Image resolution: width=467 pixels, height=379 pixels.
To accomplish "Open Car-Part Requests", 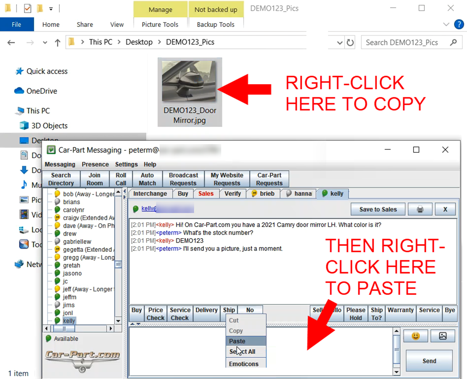I will (x=269, y=179).
